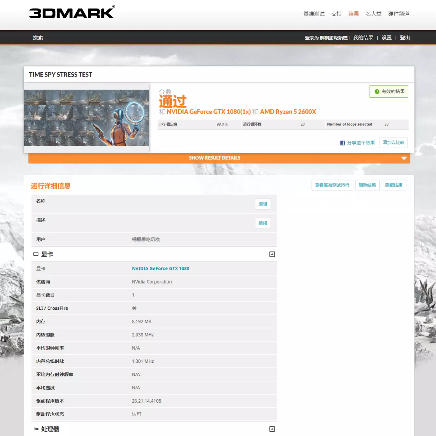Click the 平均温度 label
Screen dimensions: 436x436
click(x=45, y=388)
